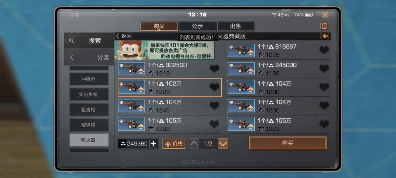396x178 pixels.
Task: Sort listings with the 价格 button
Action: click(x=174, y=144)
